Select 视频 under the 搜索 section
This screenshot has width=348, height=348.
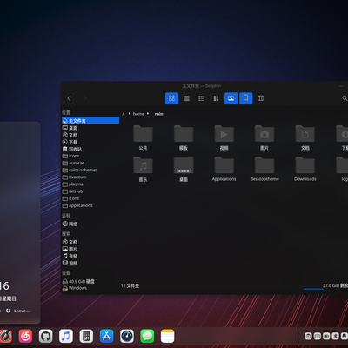coord(90,263)
